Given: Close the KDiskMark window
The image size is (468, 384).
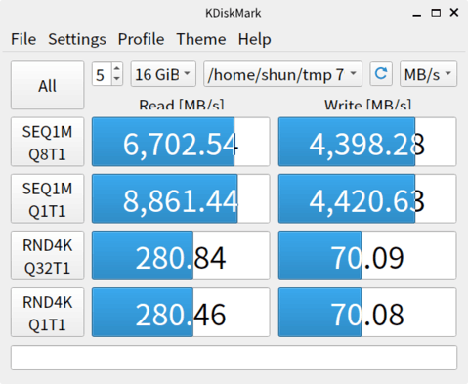Looking at the screenshot, I should click(x=454, y=13).
